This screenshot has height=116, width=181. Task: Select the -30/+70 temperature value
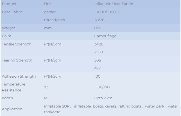click(102, 87)
